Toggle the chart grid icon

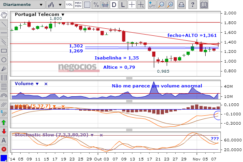click(87, 5)
